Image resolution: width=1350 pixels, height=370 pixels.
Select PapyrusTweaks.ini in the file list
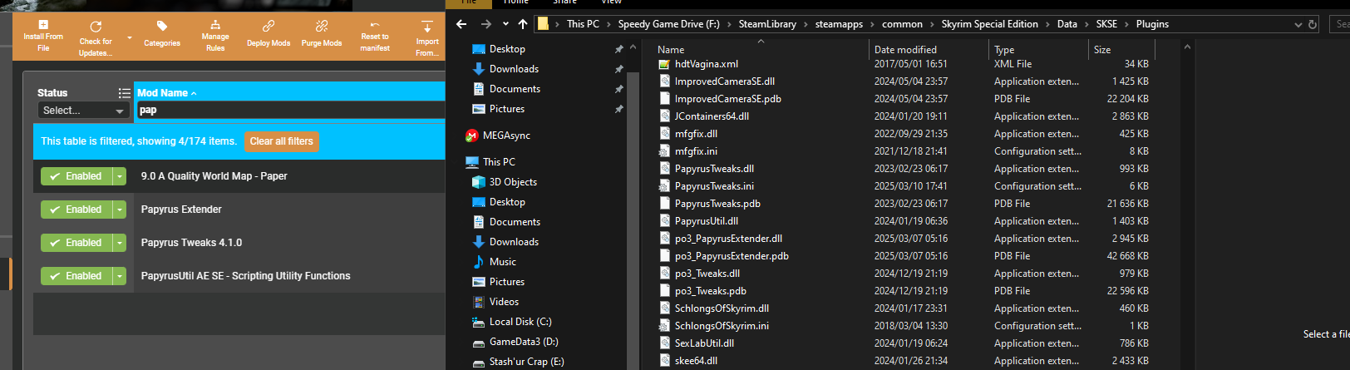714,186
